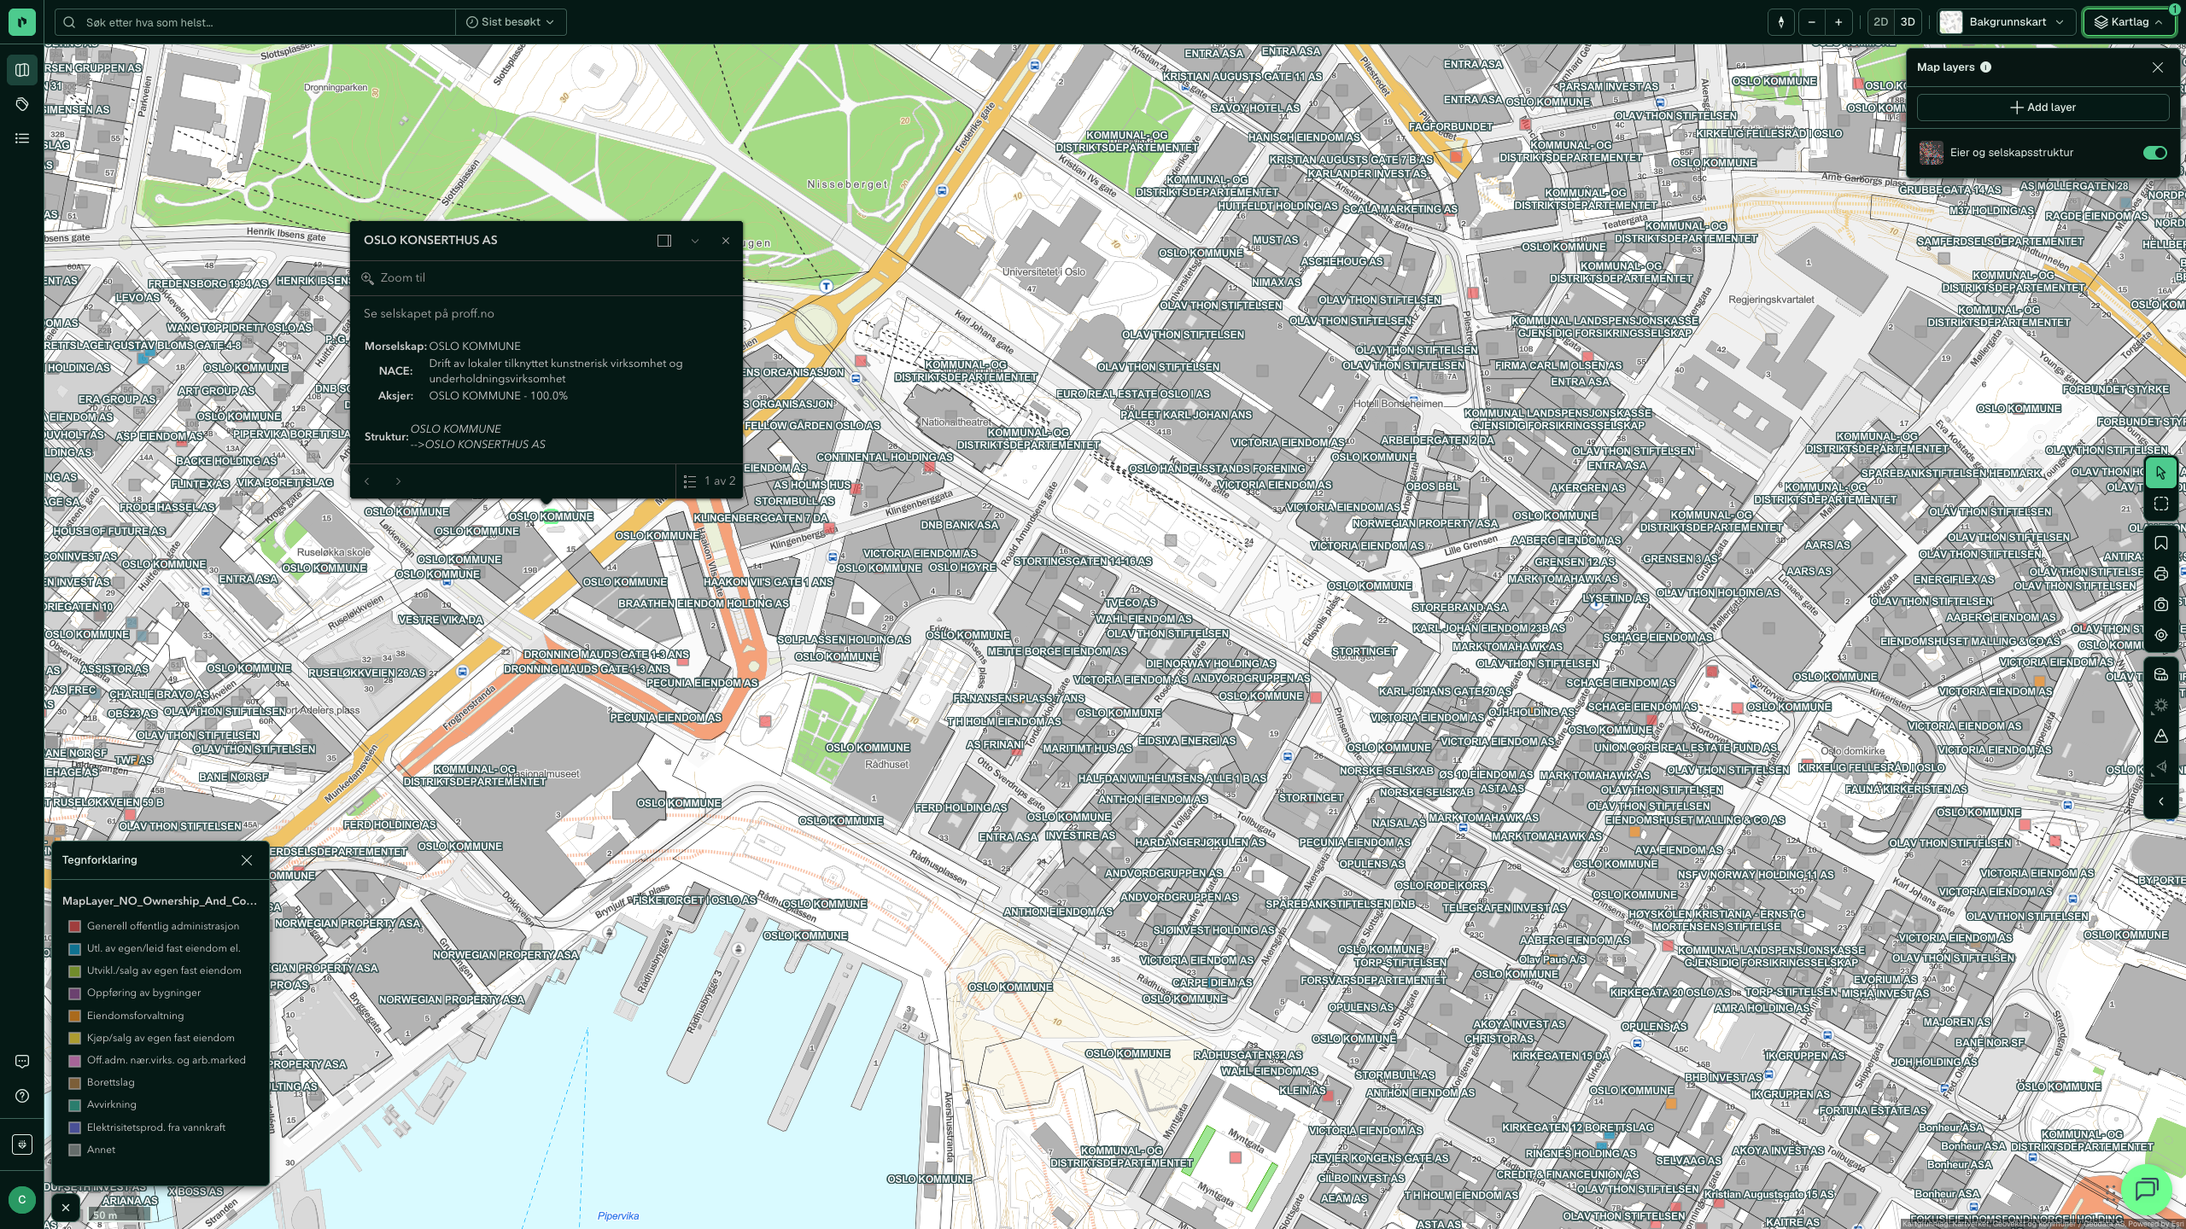This screenshot has height=1229, width=2186.
Task: Toggle Eier og selskapsstruktur layer off
Action: click(2154, 153)
